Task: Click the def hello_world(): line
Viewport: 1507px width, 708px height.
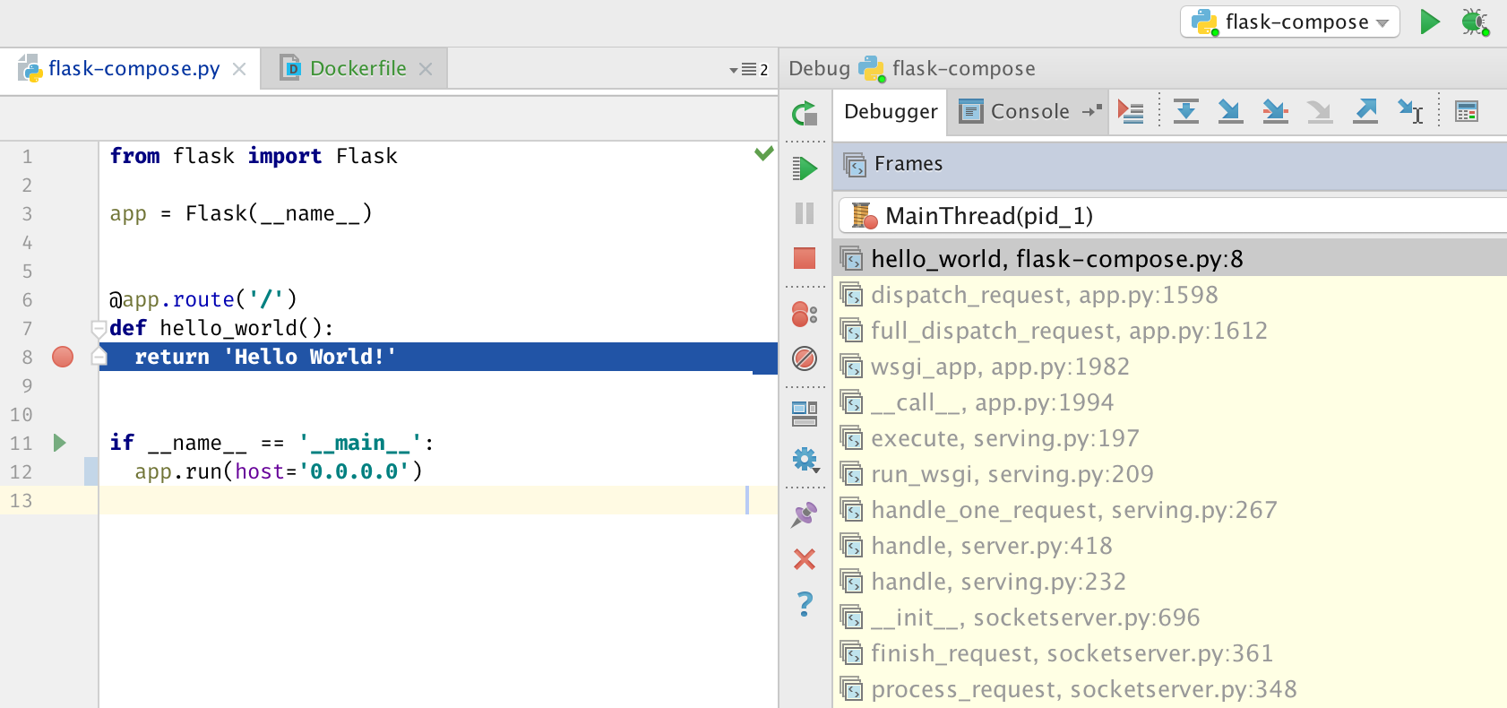Action: (221, 328)
